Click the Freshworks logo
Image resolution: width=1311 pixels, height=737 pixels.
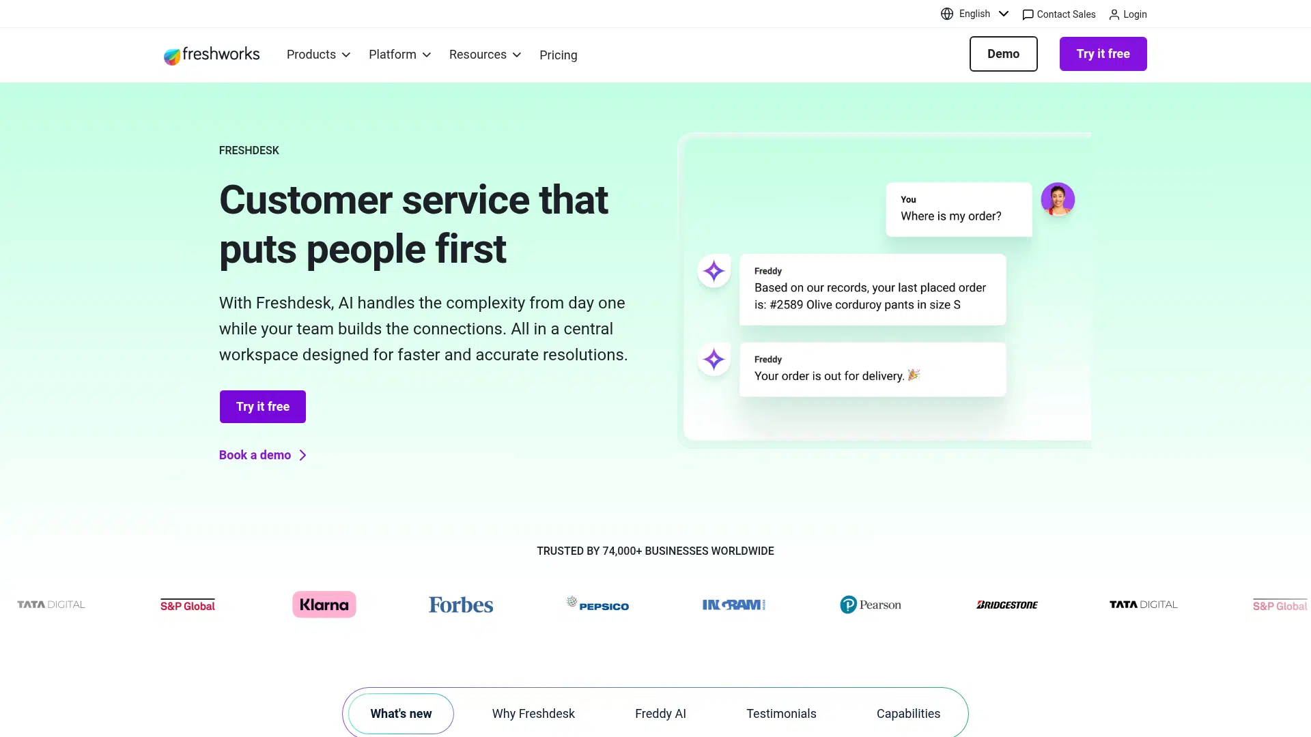212,55
